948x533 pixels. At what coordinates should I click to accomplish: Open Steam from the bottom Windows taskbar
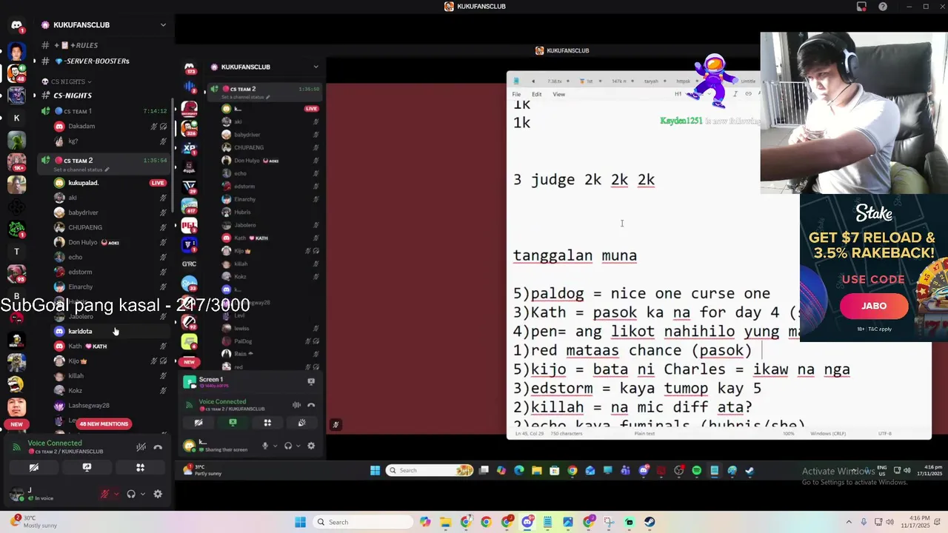650,522
